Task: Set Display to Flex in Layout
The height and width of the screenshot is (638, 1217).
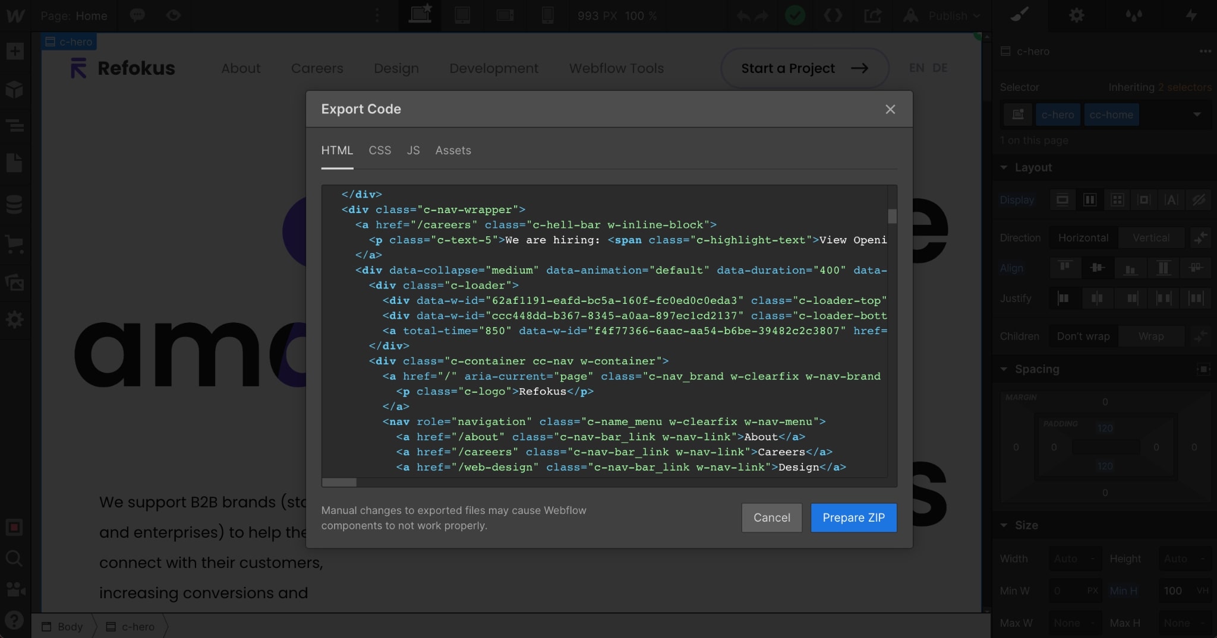Action: (x=1089, y=200)
